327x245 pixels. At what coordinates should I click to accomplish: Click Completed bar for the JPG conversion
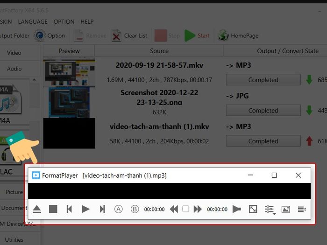(263, 111)
